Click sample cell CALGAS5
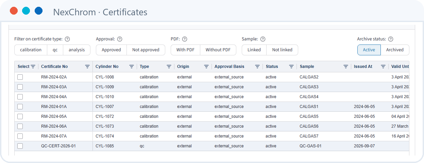Viewport: 424px width, 163px height. coord(309,116)
